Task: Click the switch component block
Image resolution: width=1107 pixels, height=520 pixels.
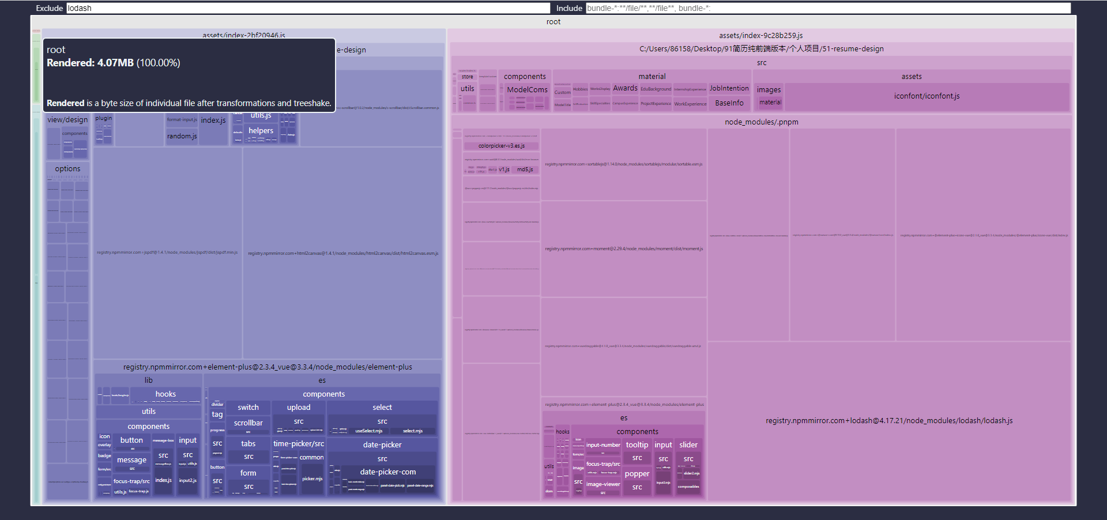Action: coord(248,408)
